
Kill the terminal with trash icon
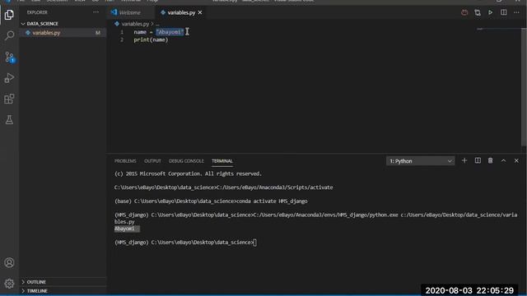pos(491,161)
